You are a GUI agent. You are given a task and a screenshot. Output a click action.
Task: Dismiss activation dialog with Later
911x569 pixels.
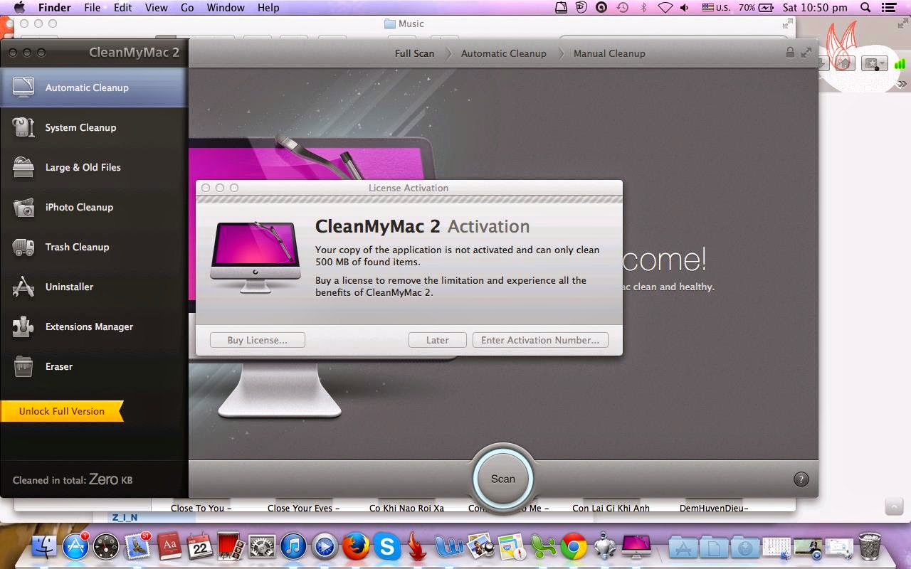[438, 340]
